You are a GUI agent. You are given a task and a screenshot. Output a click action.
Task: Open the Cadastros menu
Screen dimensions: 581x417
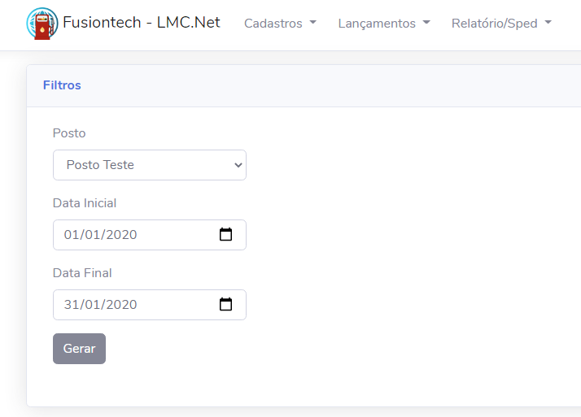pyautogui.click(x=280, y=24)
